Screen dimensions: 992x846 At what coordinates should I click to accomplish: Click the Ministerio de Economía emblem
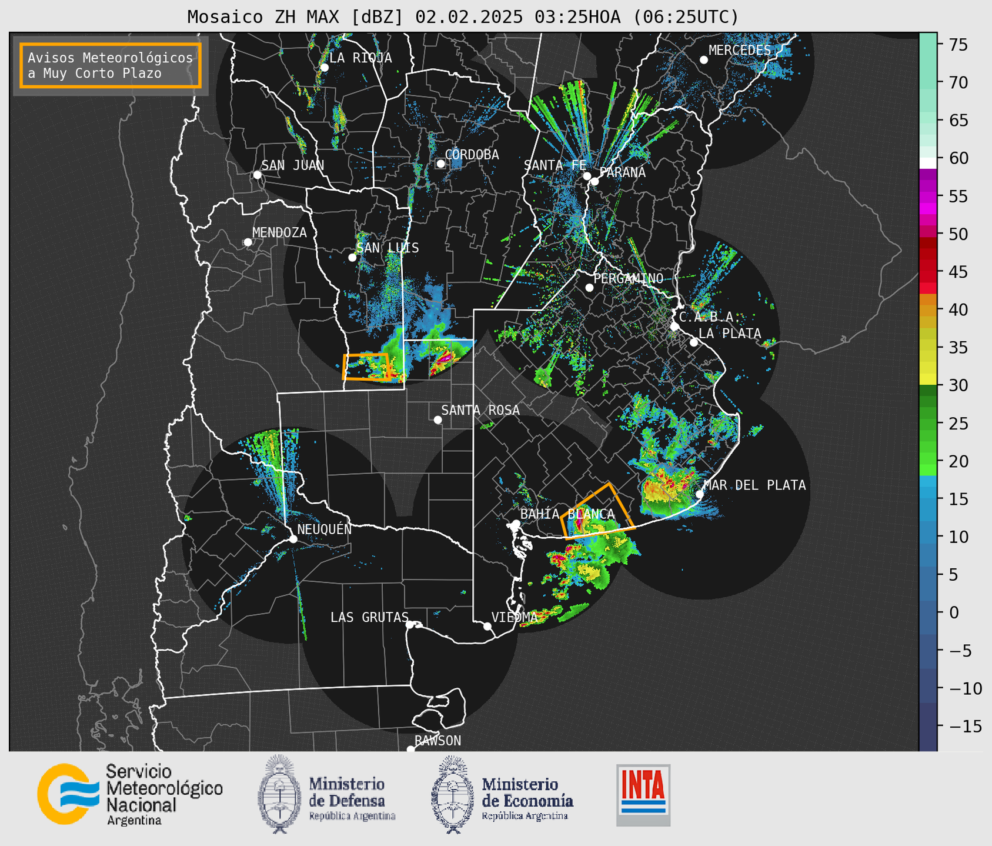click(x=452, y=794)
